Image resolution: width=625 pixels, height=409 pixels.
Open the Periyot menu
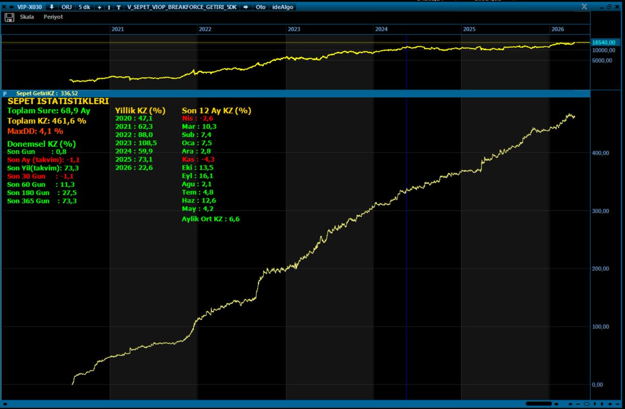(x=53, y=17)
